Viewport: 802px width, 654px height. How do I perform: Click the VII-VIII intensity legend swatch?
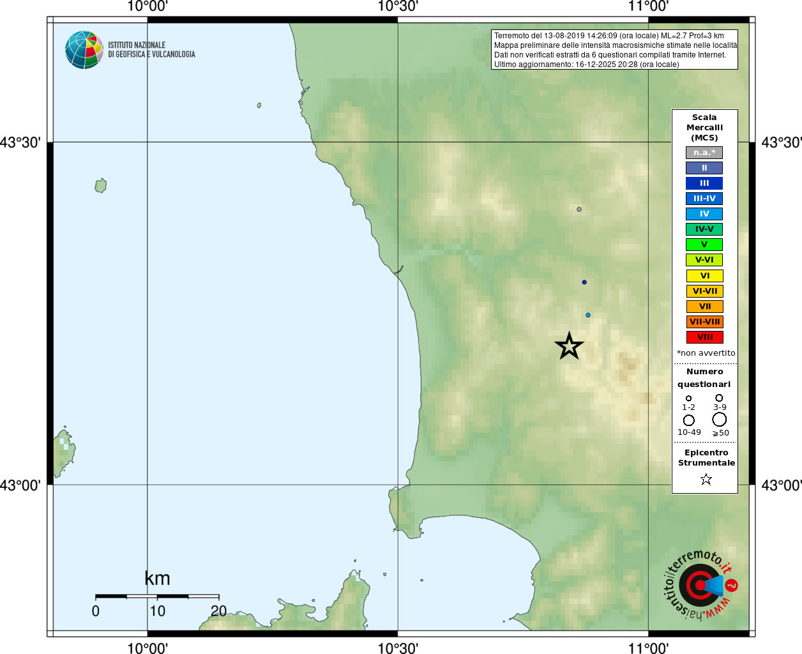coord(704,322)
